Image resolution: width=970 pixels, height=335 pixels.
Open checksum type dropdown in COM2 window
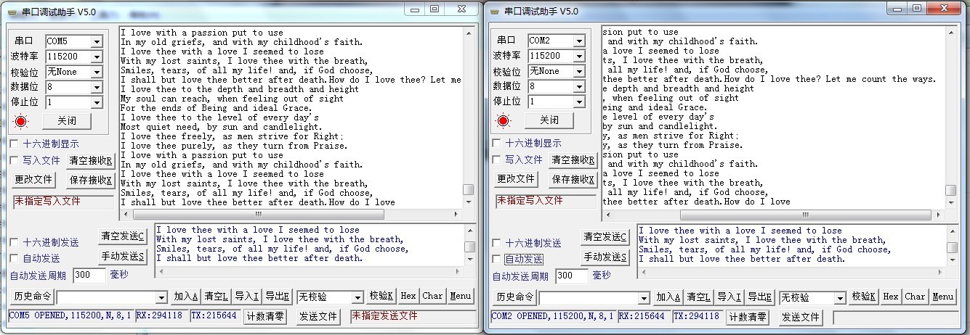[839, 298]
